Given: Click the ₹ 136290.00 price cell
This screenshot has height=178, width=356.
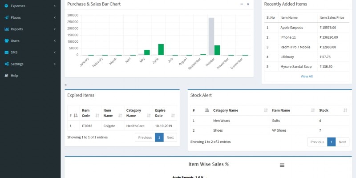Looking at the screenshot, I should 333,37.
